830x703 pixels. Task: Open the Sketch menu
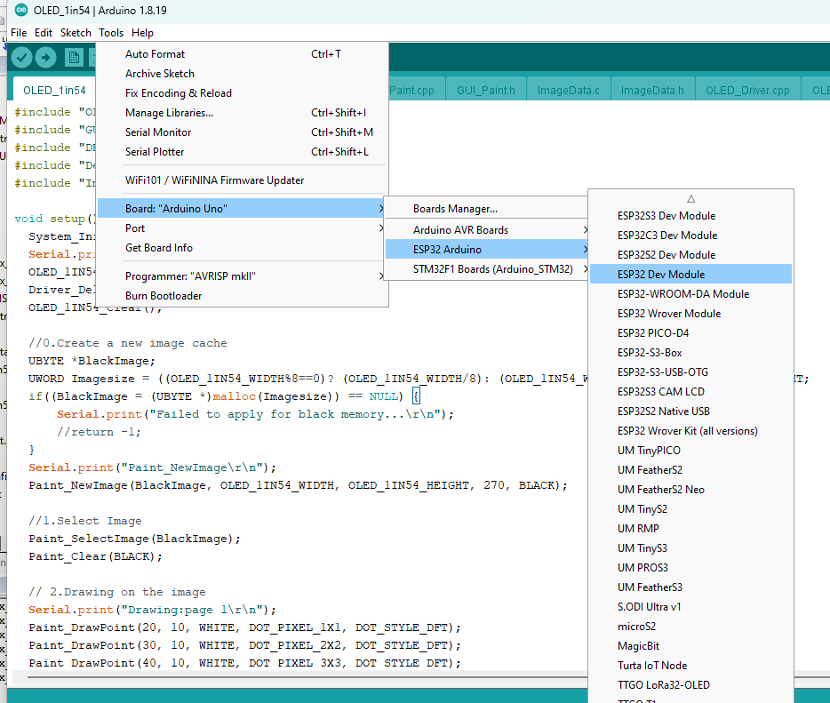pos(76,33)
